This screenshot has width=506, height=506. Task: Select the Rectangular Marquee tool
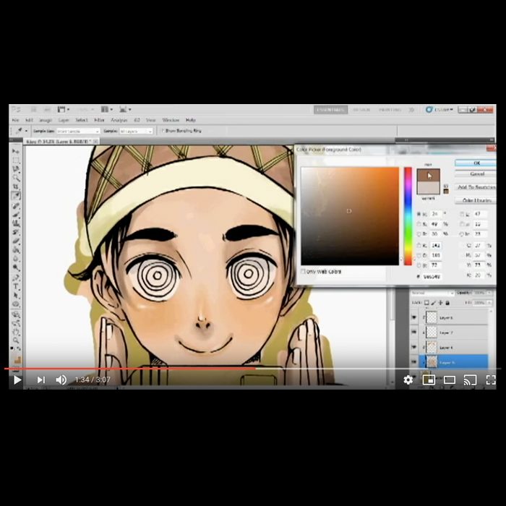click(15, 160)
